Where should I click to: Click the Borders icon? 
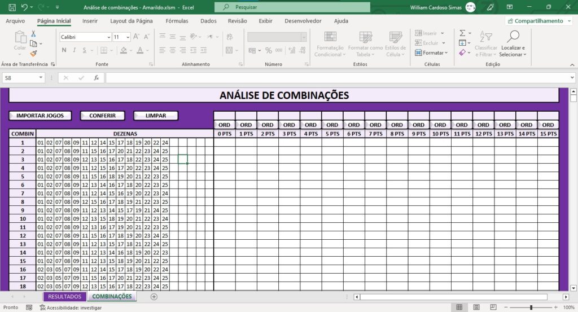(104, 50)
